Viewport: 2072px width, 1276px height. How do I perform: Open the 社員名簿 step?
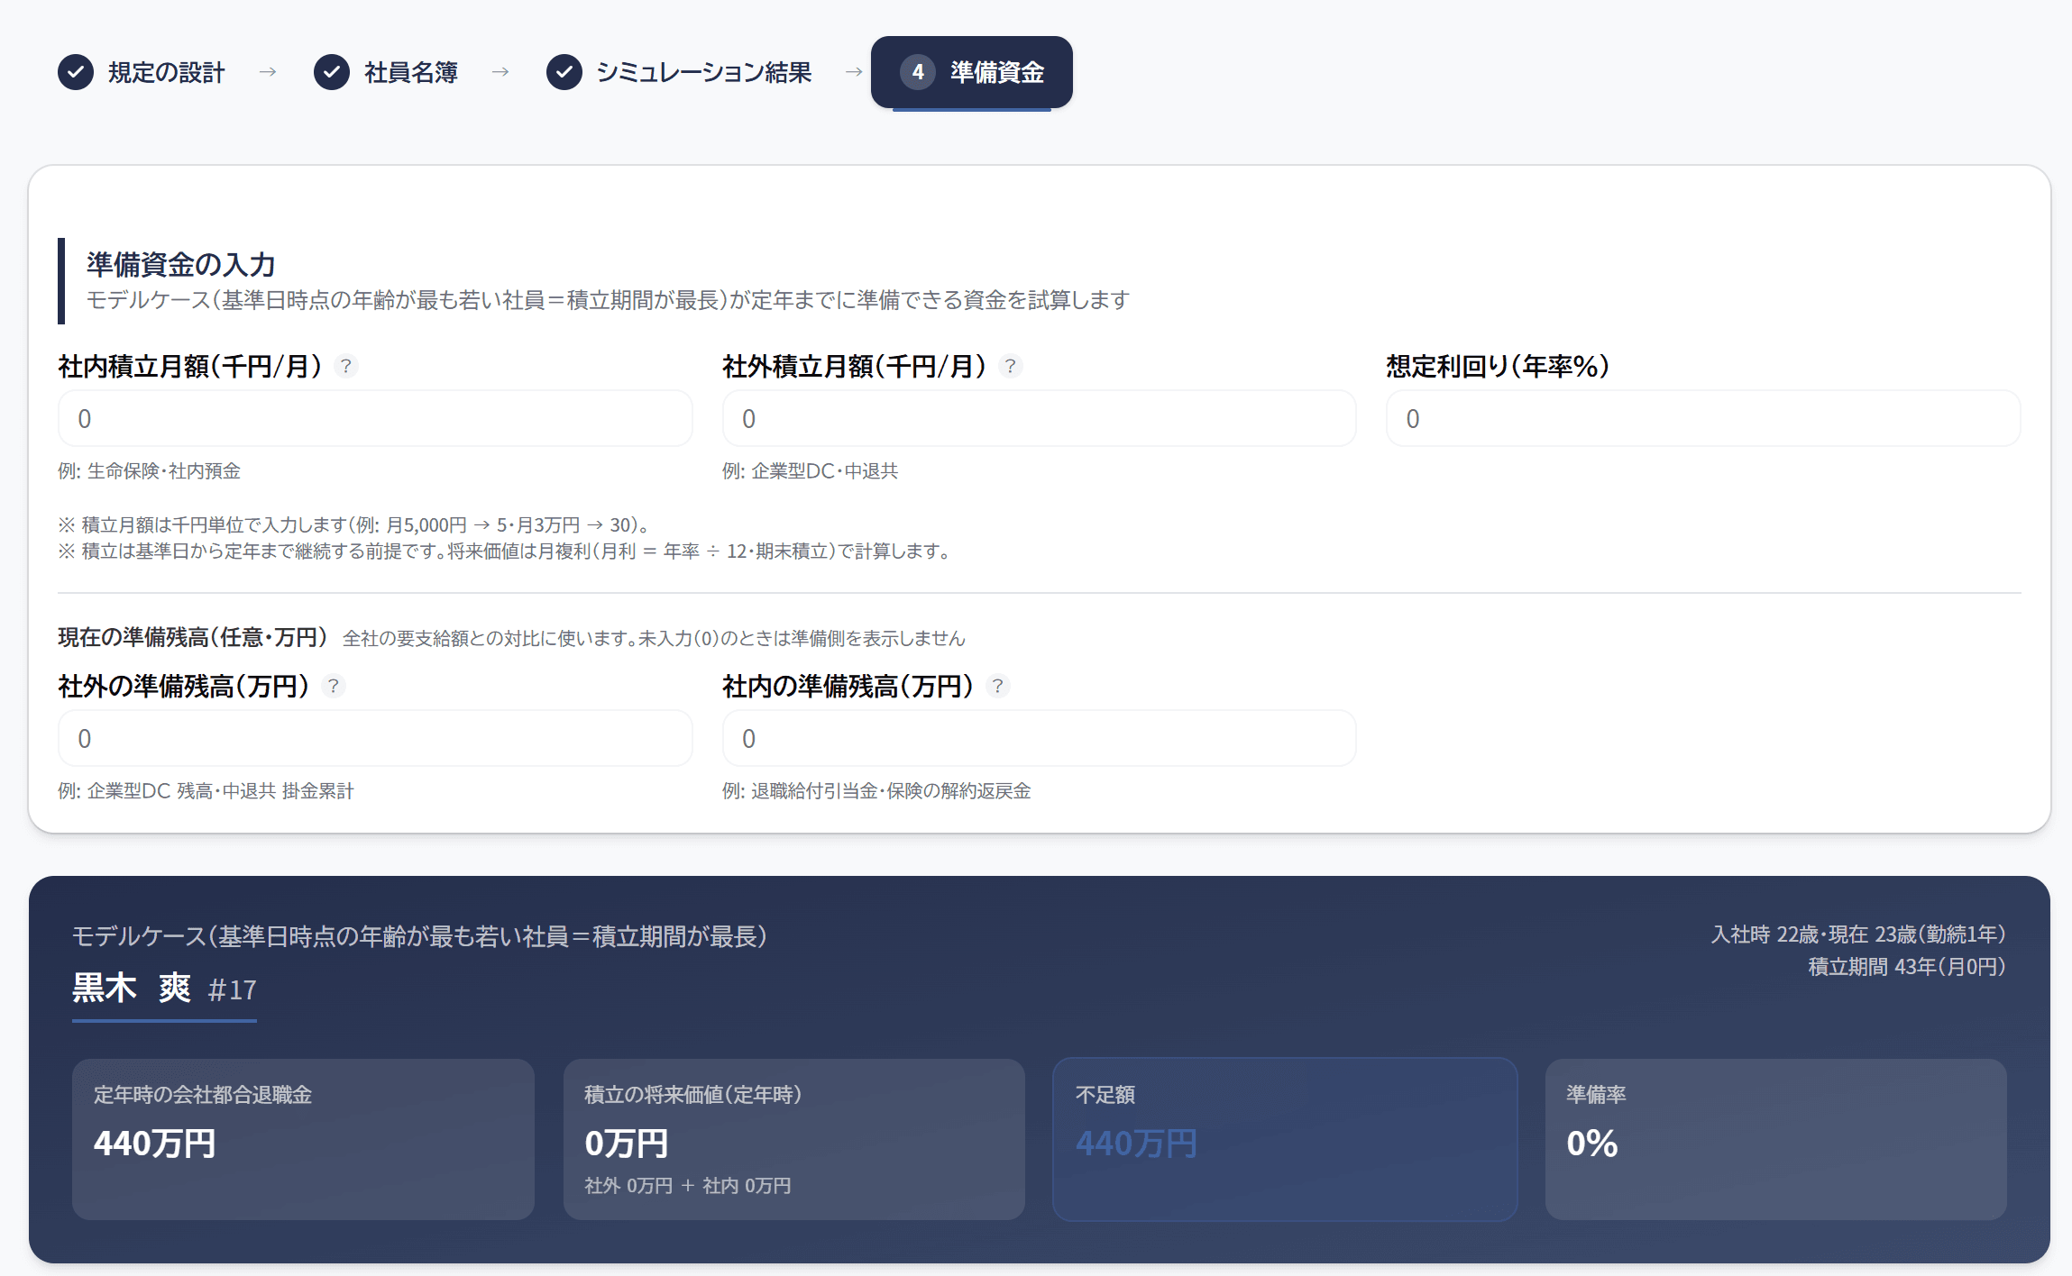[x=386, y=72]
